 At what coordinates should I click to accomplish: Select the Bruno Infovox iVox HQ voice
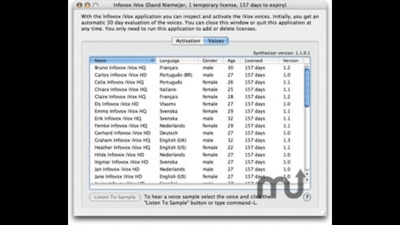point(197,68)
